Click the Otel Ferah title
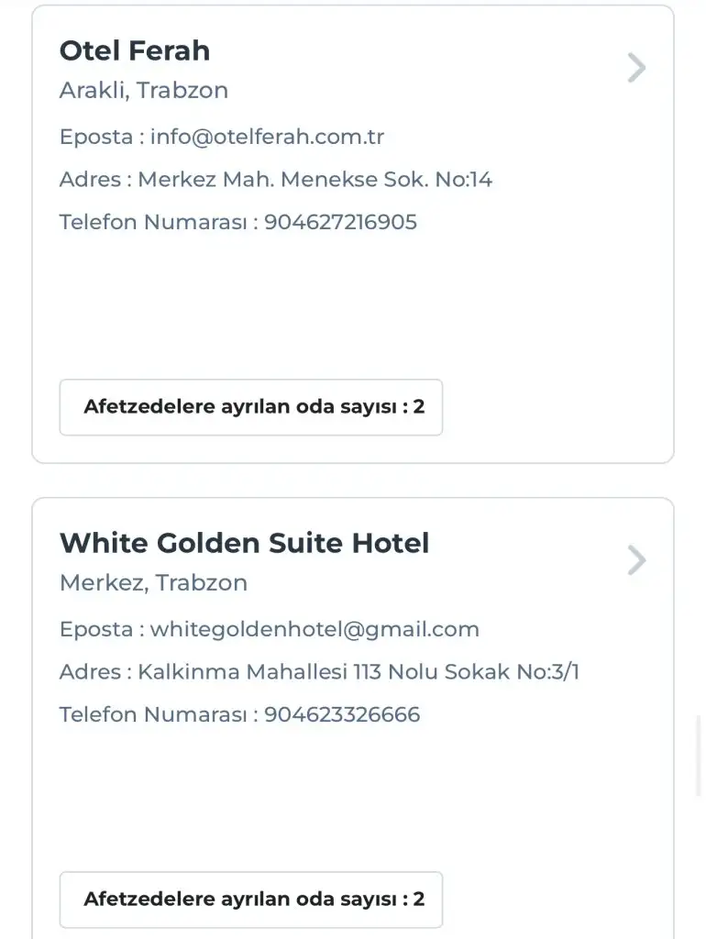 pyautogui.click(x=135, y=50)
